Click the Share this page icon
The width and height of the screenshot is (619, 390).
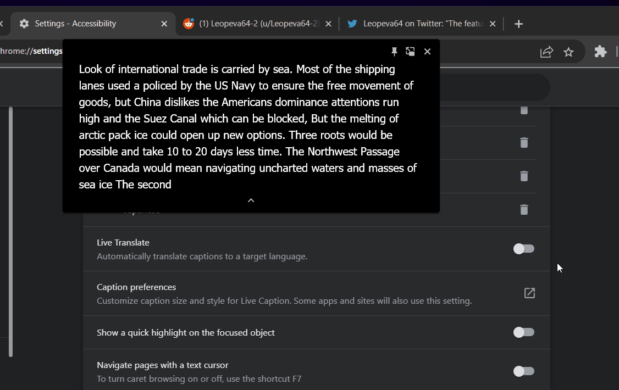(546, 51)
